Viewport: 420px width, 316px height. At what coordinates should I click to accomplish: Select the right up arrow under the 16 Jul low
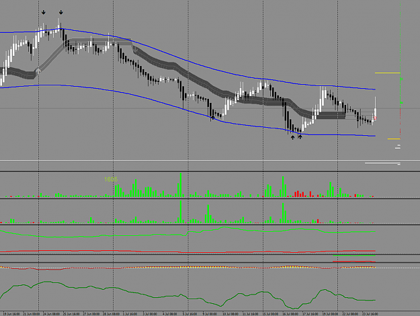pyautogui.click(x=300, y=137)
